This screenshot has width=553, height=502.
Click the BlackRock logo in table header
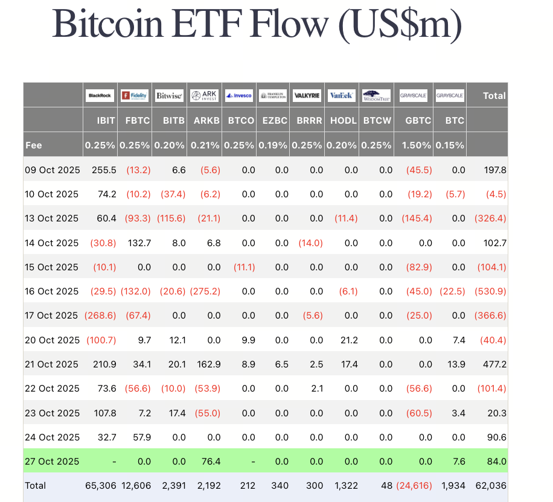click(x=100, y=95)
